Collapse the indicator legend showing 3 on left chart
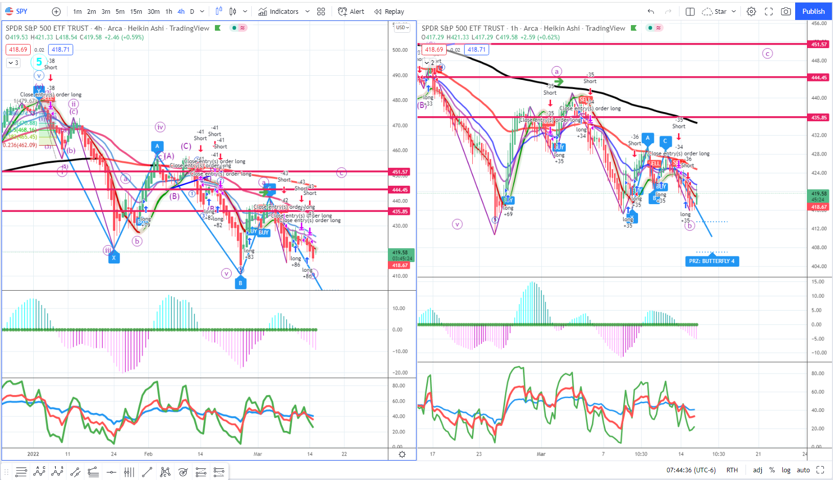 13,63
